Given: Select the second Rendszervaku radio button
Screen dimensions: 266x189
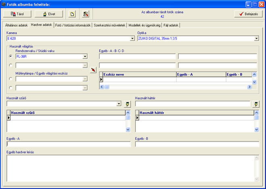Looking at the screenshot, I should tap(11, 65).
